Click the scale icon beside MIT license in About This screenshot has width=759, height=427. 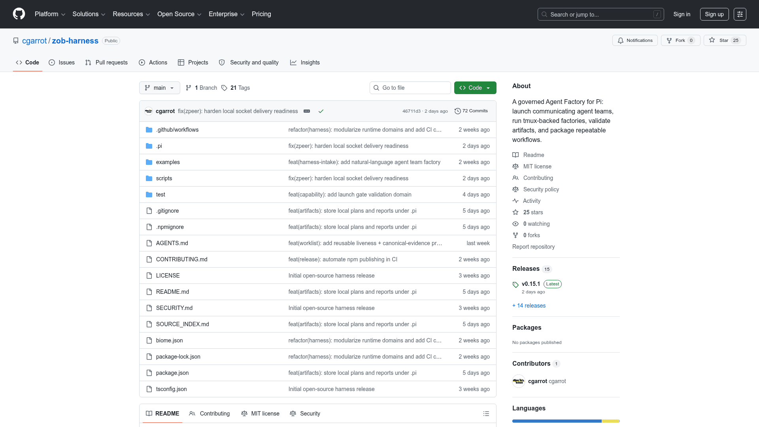(515, 166)
